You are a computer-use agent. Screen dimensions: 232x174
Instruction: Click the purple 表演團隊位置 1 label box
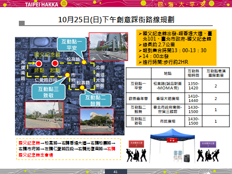click(x=208, y=145)
